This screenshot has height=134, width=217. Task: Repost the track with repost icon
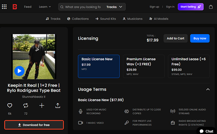coord(26,106)
